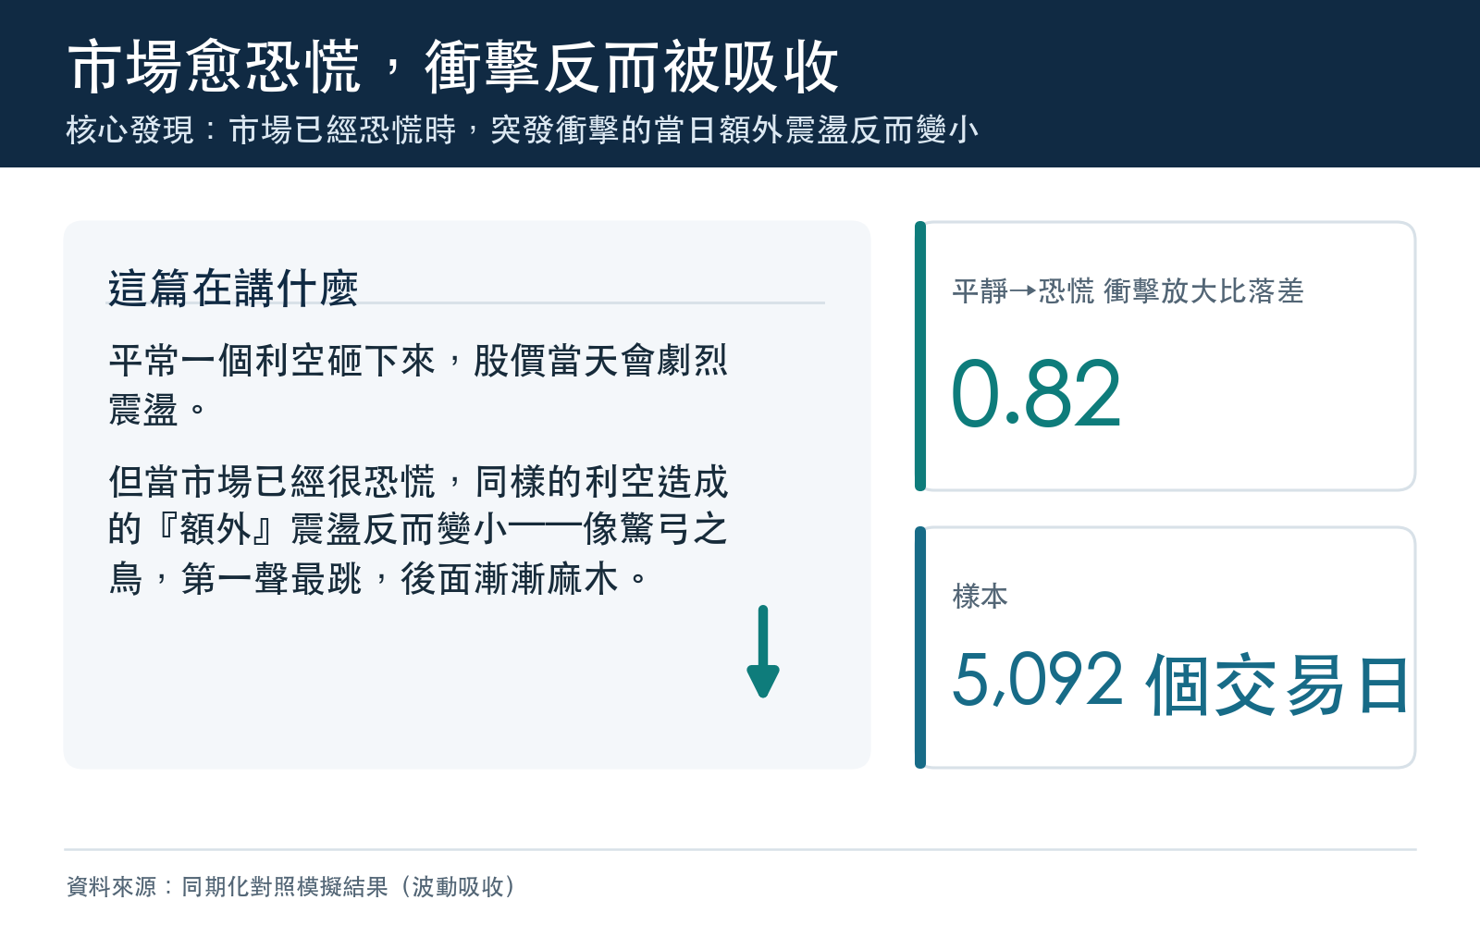The image size is (1480, 925).
Task: Click the value 0.82
Action: point(1036,395)
